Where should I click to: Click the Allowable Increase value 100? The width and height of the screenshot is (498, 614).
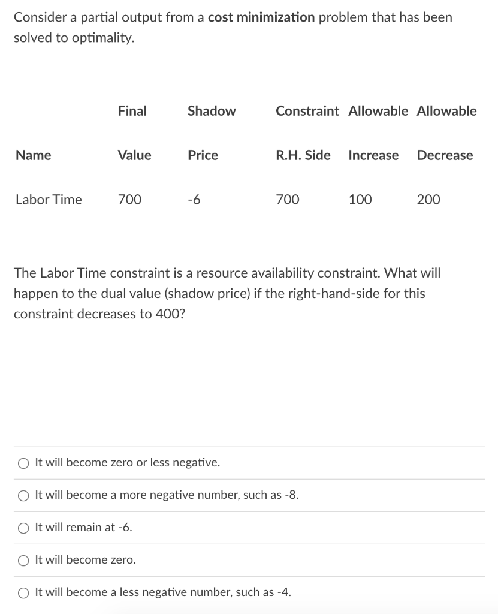(x=360, y=200)
